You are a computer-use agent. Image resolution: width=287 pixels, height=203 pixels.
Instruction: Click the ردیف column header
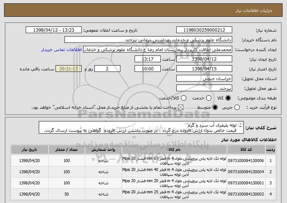click(271, 150)
